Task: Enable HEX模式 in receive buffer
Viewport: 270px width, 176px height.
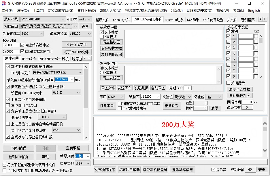Action: point(102,37)
